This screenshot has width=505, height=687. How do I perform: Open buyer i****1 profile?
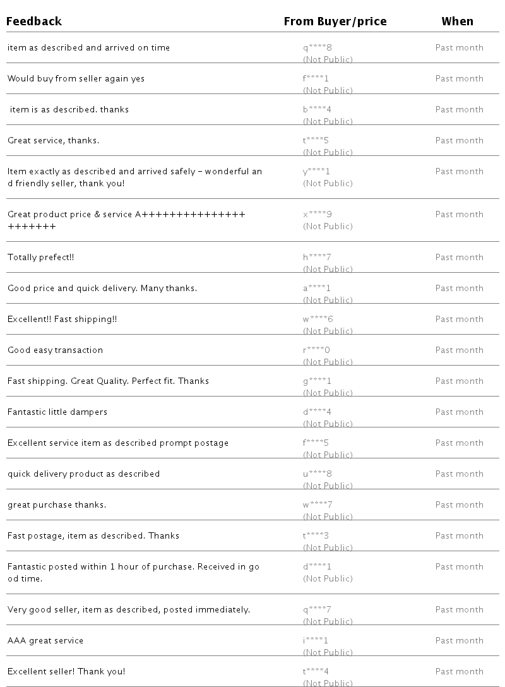[315, 641]
